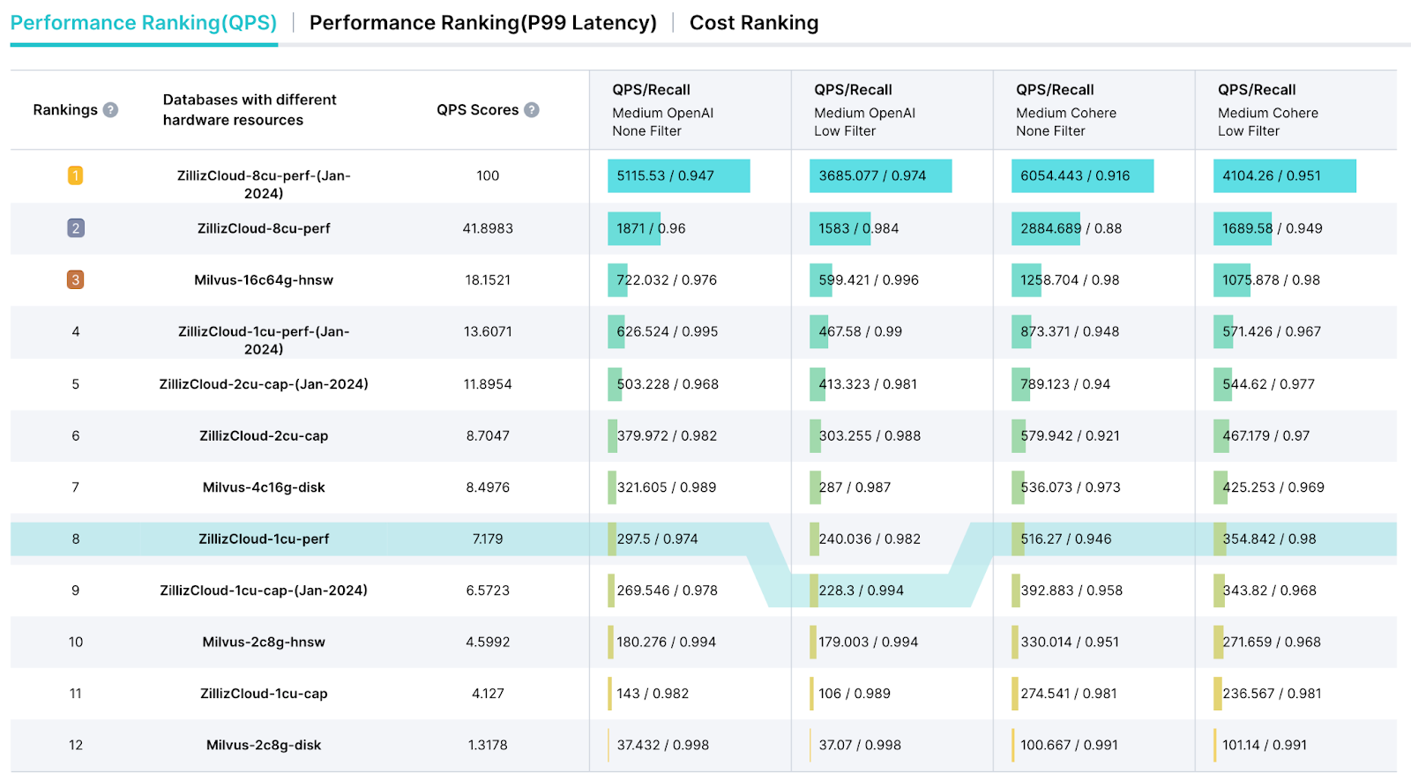The width and height of the screenshot is (1411, 780).
Task: Click the 343.82 / 0.968 value
Action: [1269, 591]
